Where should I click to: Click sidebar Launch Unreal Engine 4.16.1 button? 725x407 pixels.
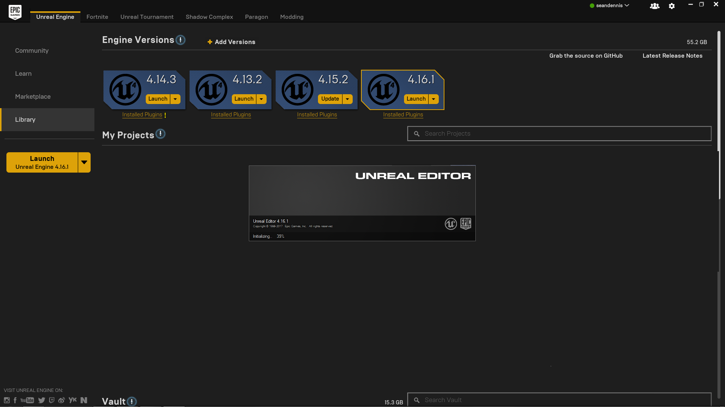[x=42, y=162]
